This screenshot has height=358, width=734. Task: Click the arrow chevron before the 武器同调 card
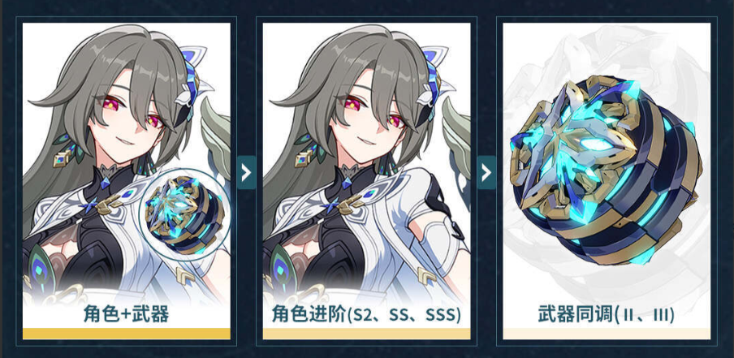pyautogui.click(x=487, y=172)
